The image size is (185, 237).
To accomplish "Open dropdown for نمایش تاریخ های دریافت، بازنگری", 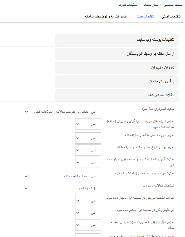I will pyautogui.click(x=88, y=124).
